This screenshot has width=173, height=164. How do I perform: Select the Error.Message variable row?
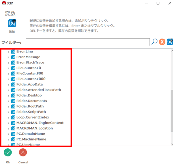(28, 57)
